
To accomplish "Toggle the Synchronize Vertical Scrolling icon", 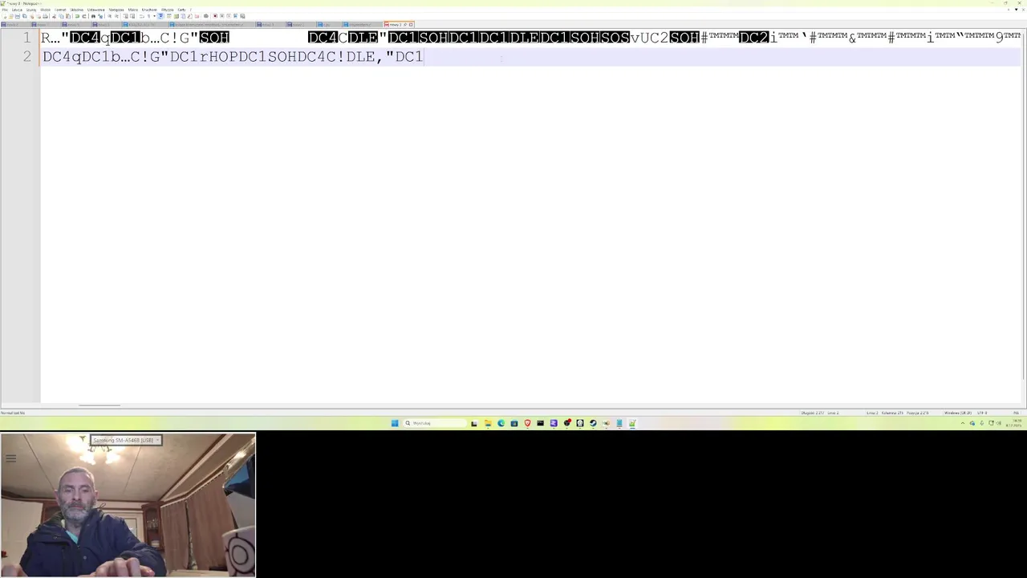I will click(125, 16).
